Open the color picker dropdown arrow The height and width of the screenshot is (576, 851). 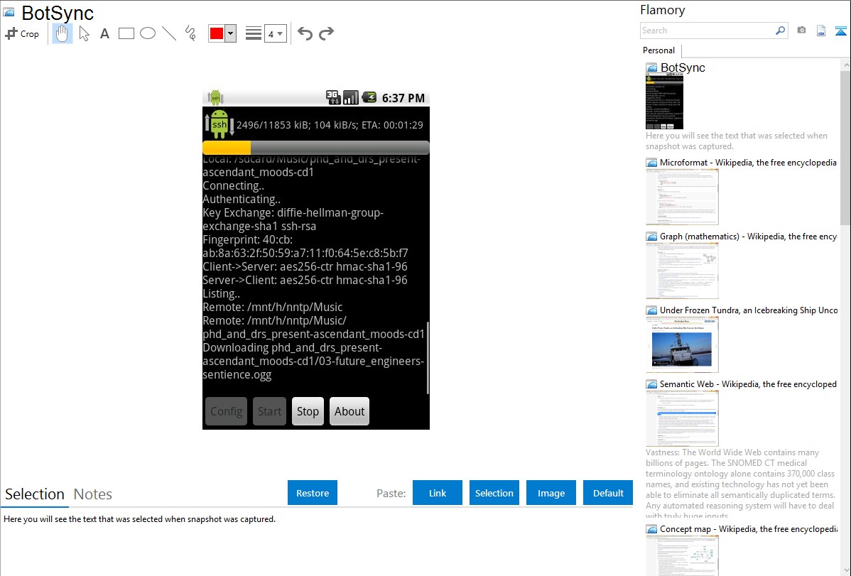coord(231,33)
